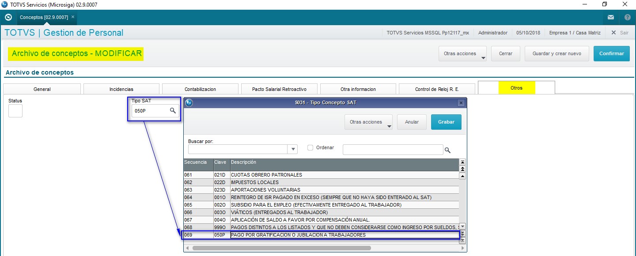Click clave cell 023D
636x256 pixels.
point(222,190)
